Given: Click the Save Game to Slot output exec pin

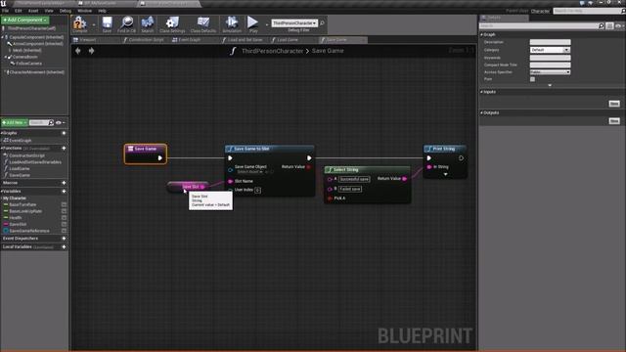Looking at the screenshot, I should [309, 158].
